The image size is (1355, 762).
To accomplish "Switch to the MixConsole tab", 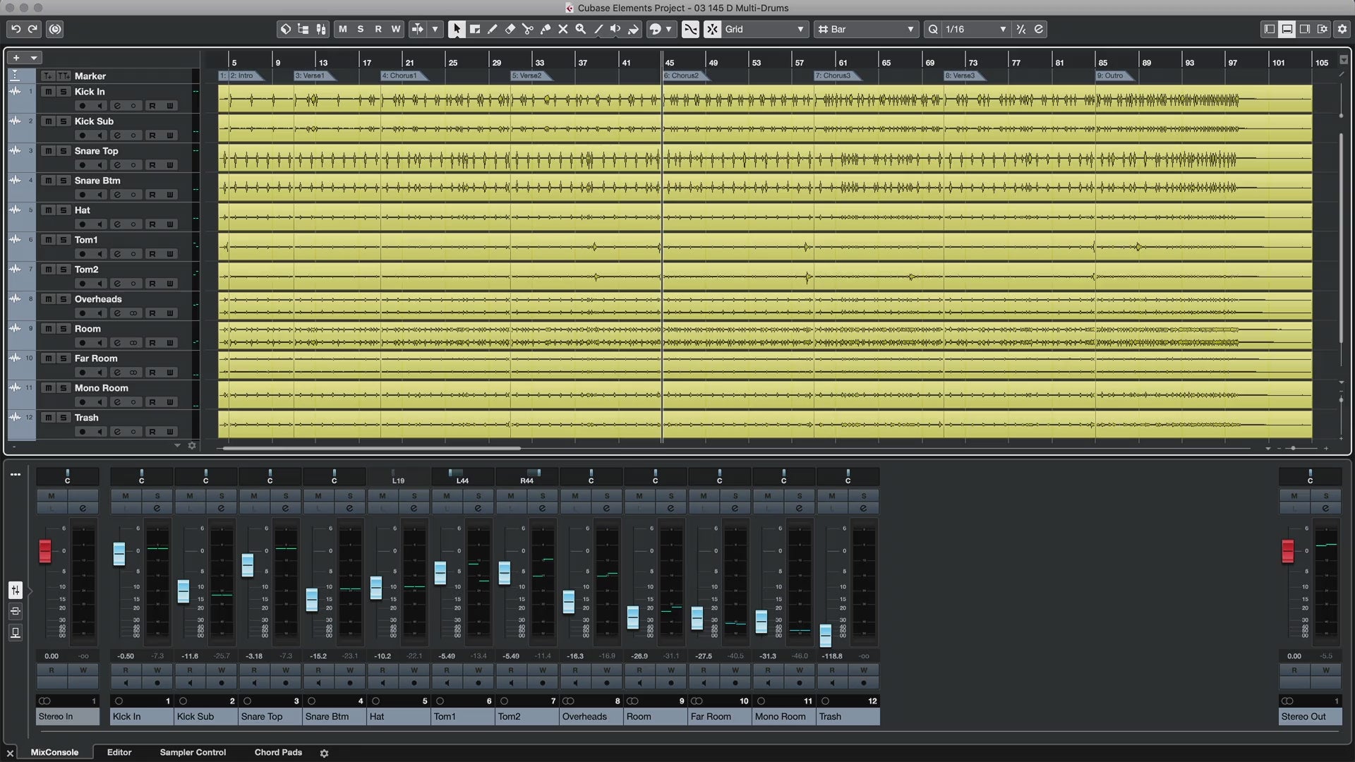I will click(x=54, y=752).
